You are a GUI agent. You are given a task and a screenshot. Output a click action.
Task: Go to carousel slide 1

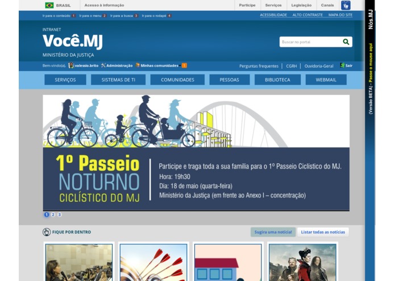47,214
